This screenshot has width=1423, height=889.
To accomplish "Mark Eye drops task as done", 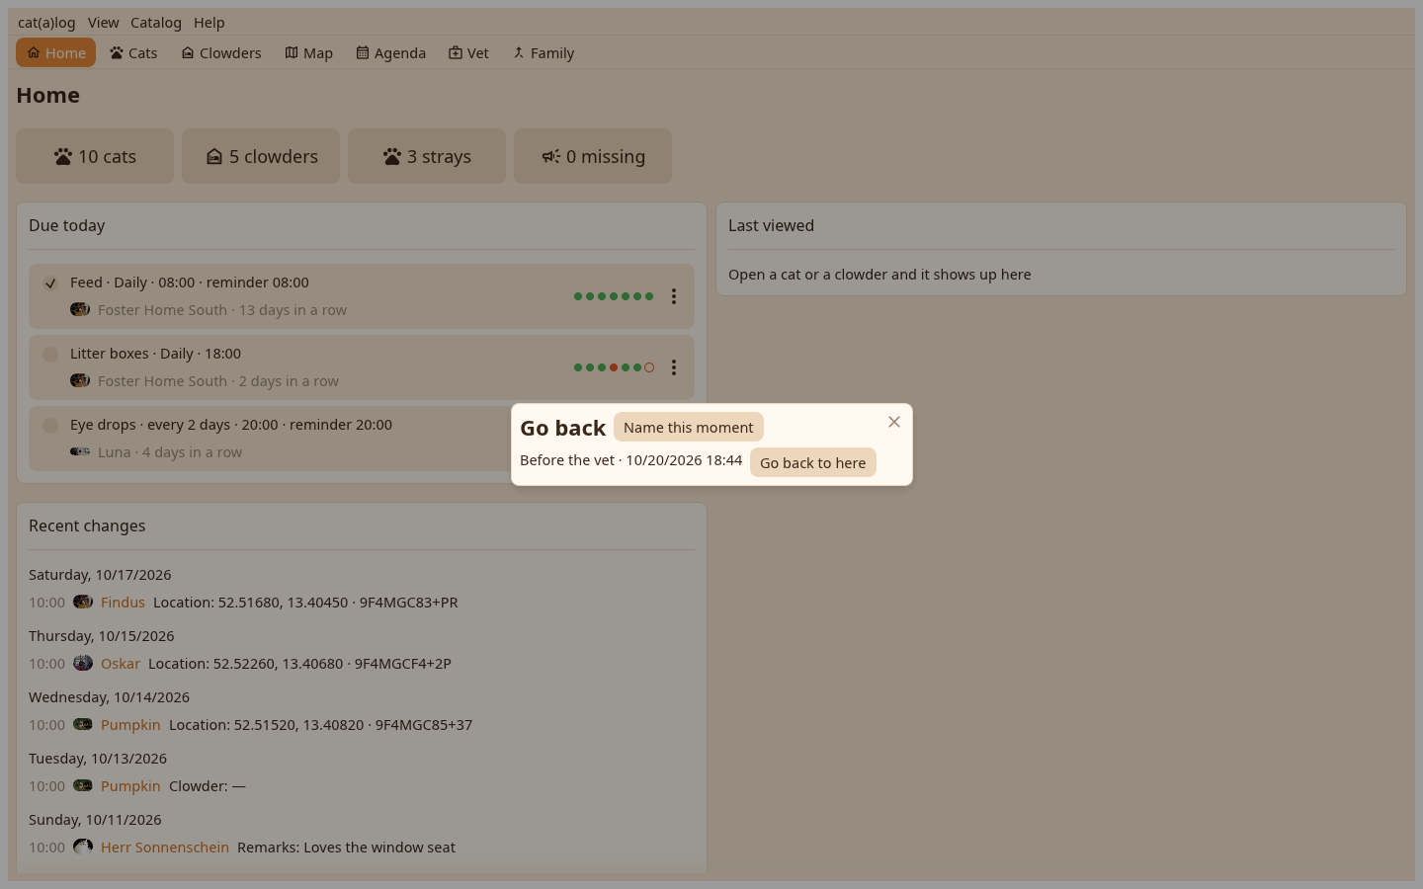I will (50, 425).
